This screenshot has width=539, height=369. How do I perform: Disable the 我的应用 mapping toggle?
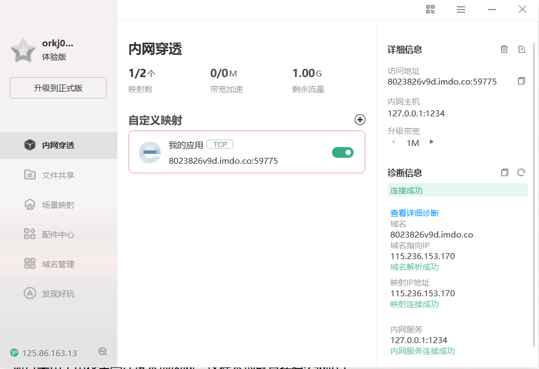(342, 152)
